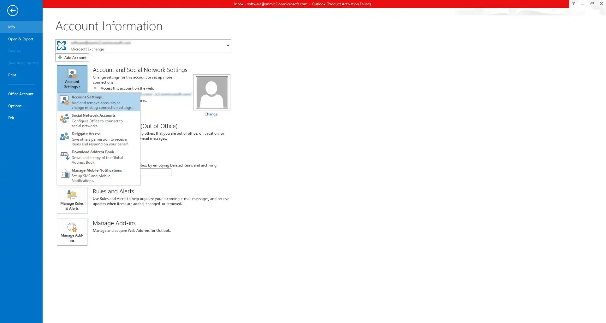Click the back arrow circle icon
This screenshot has height=323, width=606.
pos(13,10)
